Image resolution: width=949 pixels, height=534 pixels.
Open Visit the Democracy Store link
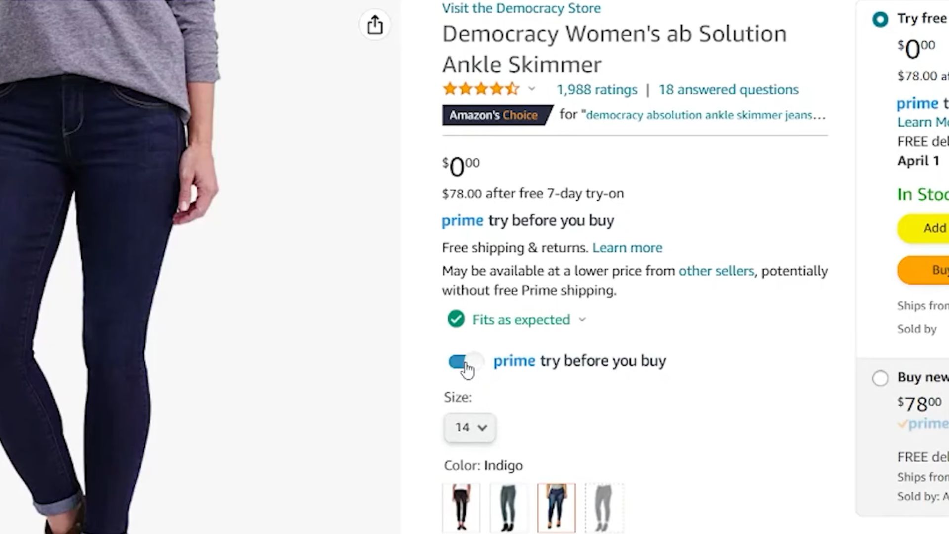click(521, 8)
